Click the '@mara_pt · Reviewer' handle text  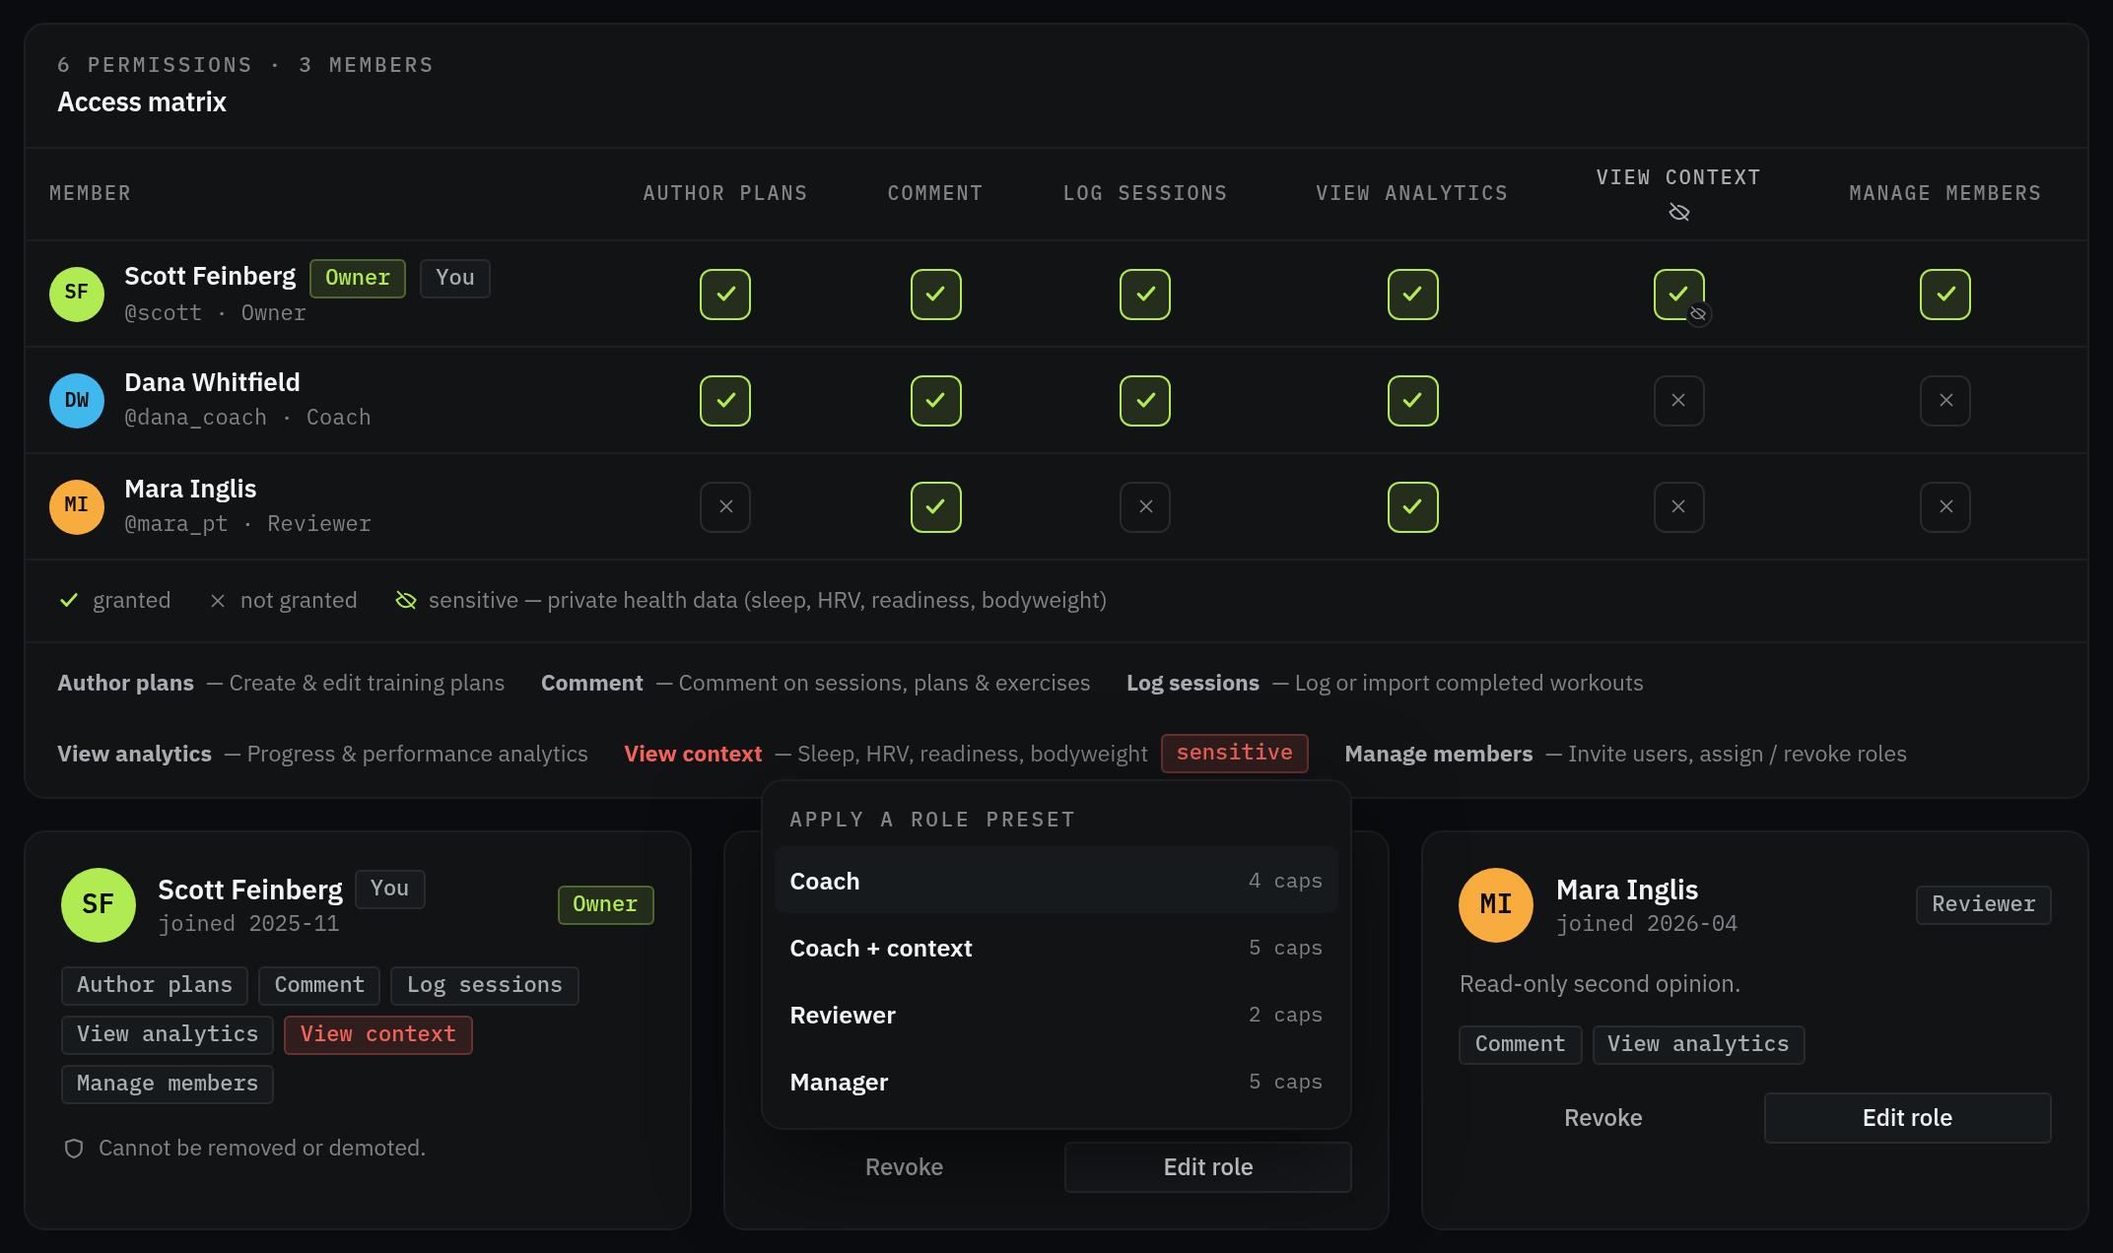click(247, 524)
